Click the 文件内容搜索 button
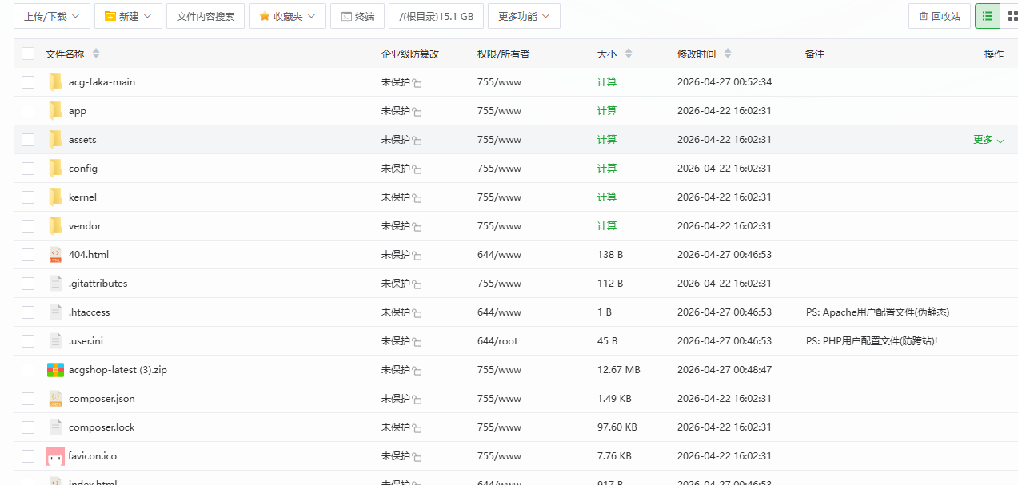 (206, 16)
